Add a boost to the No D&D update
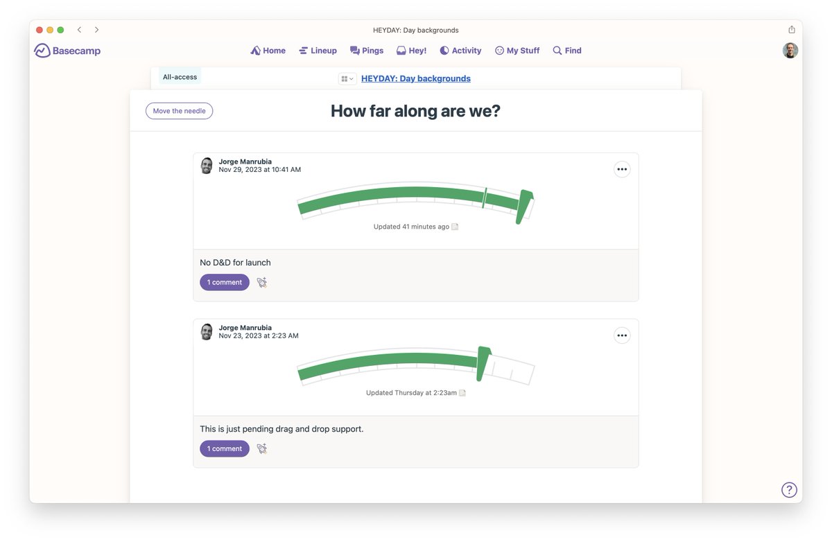This screenshot has height=542, width=832. [262, 282]
